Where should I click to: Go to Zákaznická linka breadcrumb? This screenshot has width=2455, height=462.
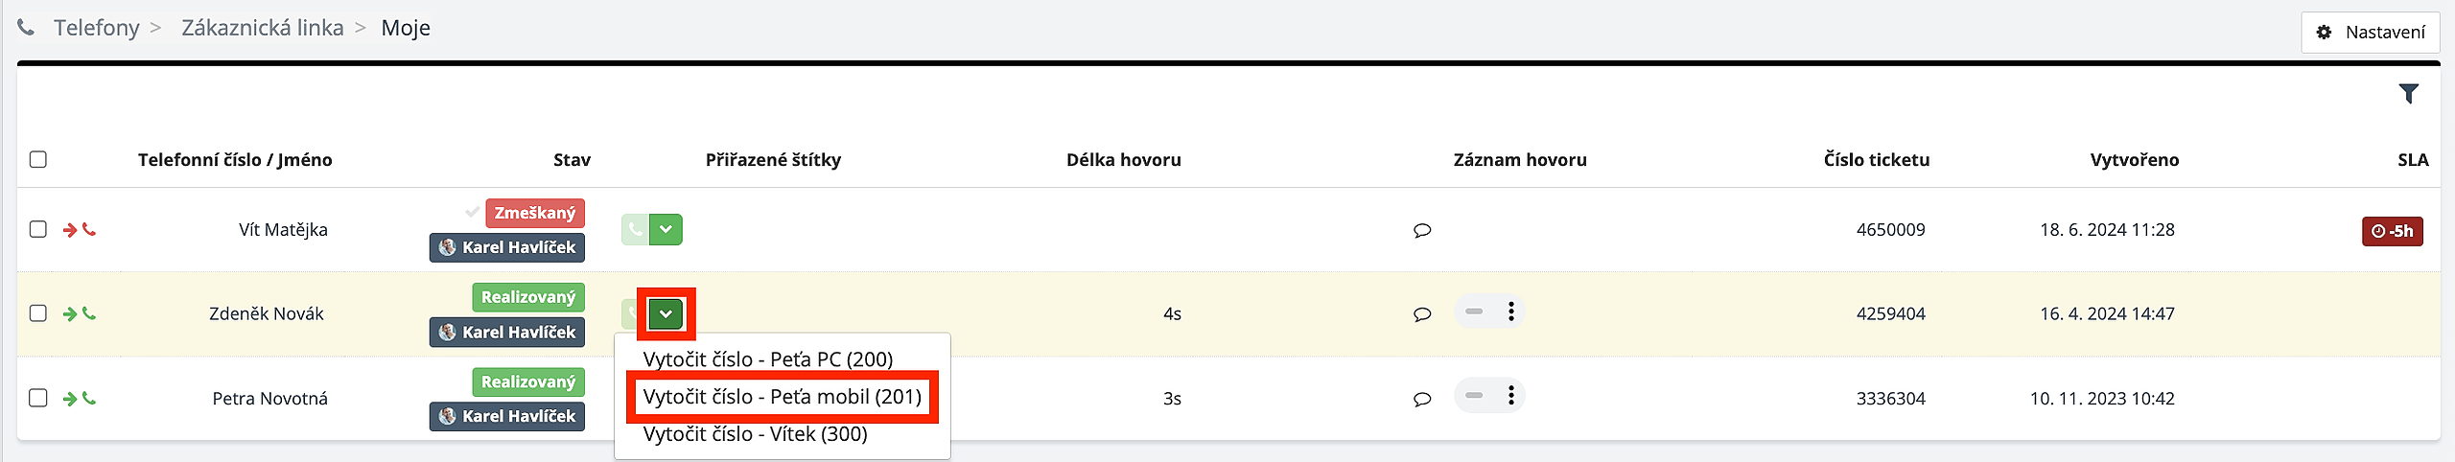pos(262,28)
